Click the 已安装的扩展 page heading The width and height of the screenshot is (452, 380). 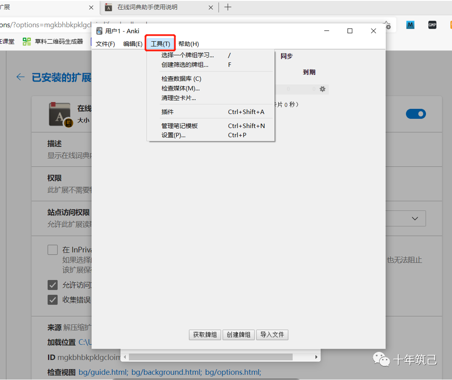(61, 77)
